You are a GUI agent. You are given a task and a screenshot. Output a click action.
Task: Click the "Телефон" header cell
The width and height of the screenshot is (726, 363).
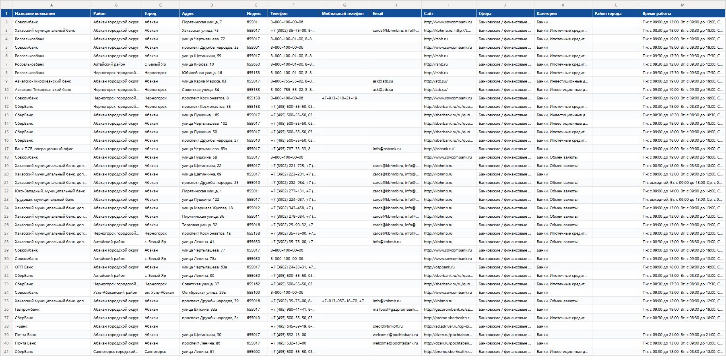coord(293,14)
